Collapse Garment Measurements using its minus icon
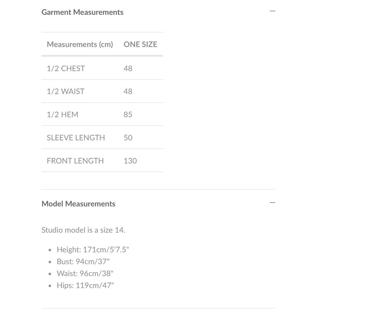 tap(272, 11)
